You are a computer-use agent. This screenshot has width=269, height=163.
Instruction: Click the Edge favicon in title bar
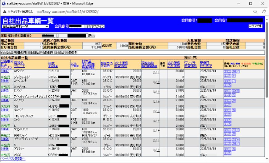pyautogui.click(x=3, y=3)
